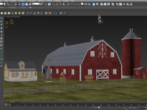Open the viewport [+] general menu
Screen dimensions: 147x110
tap(5, 17)
